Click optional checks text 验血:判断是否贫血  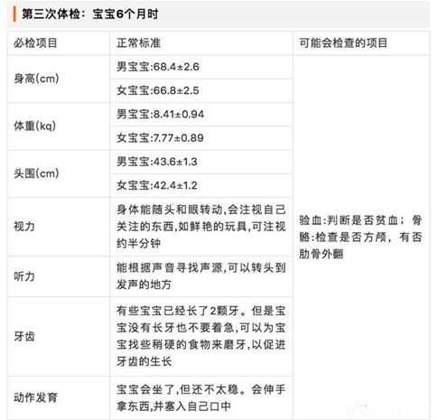point(360,238)
